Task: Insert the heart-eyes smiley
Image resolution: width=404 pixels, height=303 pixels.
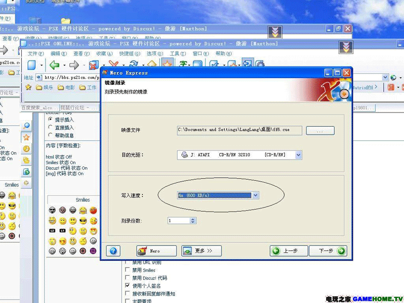Action: point(93,231)
